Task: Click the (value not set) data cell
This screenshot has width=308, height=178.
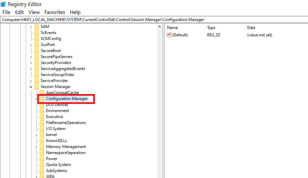Action: 259,35
